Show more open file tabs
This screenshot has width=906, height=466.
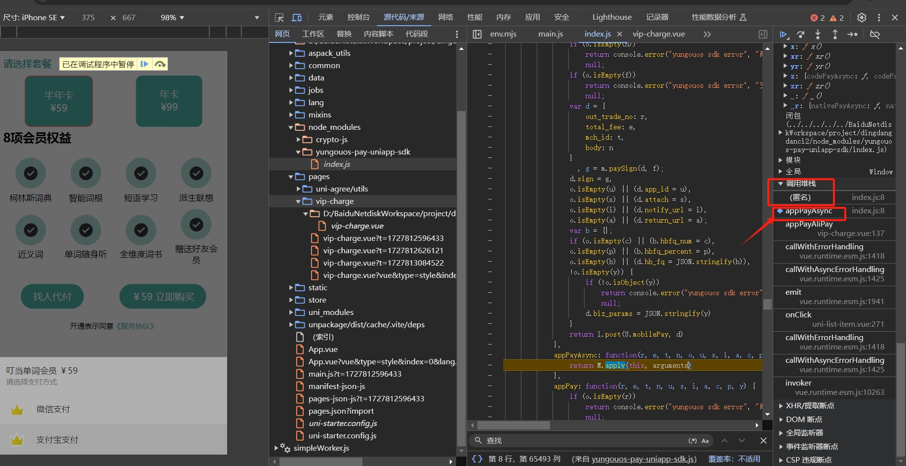(707, 34)
